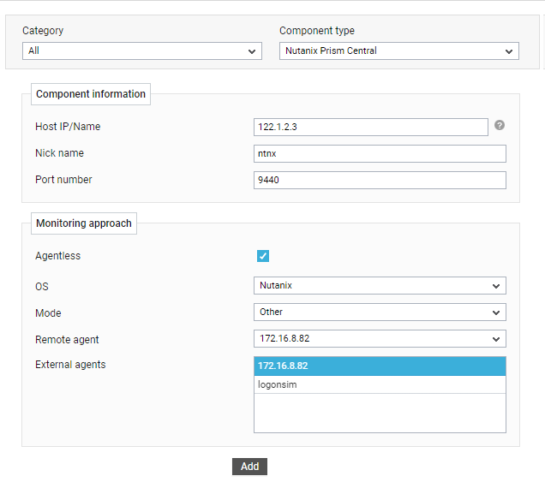Viewport: 545px width, 488px height.
Task: Click the External agents label
Action: coord(70,365)
